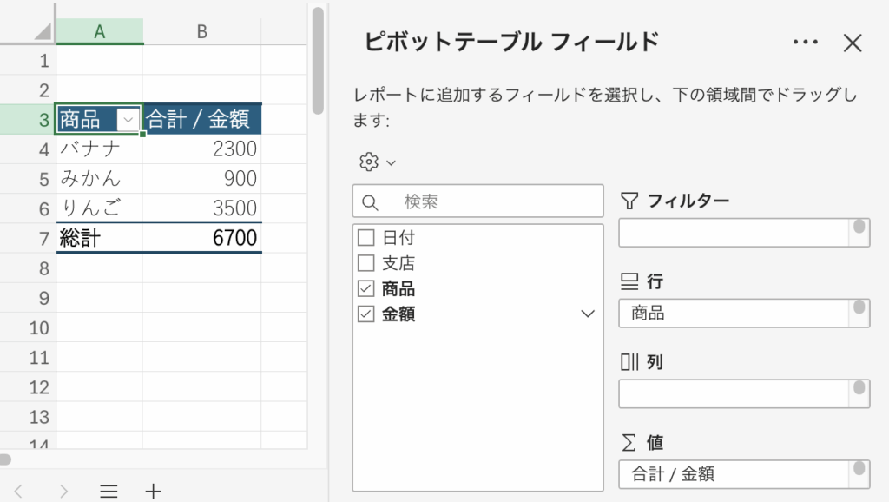889x502 pixels.
Task: Open the 商品 filter dropdown in cell A3
Action: 129,119
